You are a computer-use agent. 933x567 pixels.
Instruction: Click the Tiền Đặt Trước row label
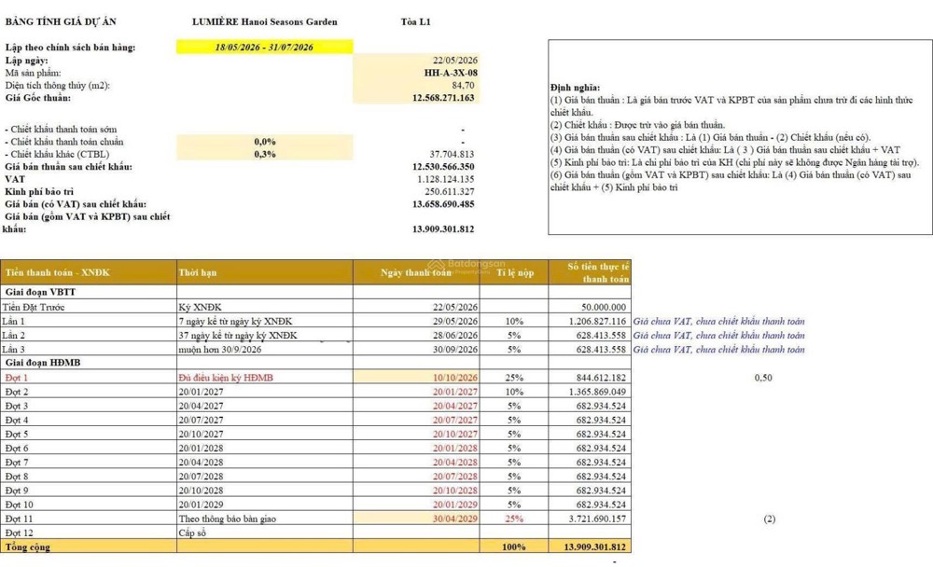(x=34, y=307)
